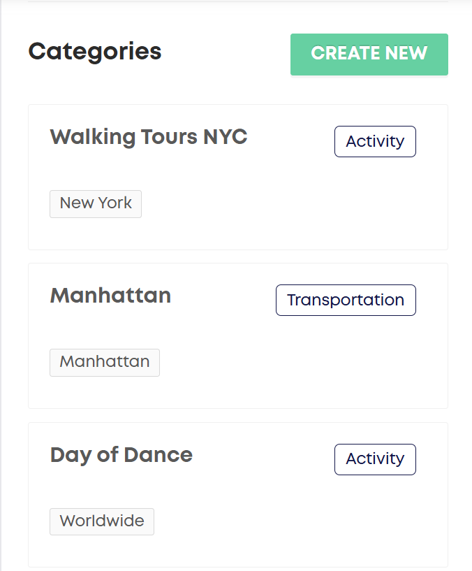The width and height of the screenshot is (472, 571).
Task: Click the Transportation type badge
Action: click(346, 300)
